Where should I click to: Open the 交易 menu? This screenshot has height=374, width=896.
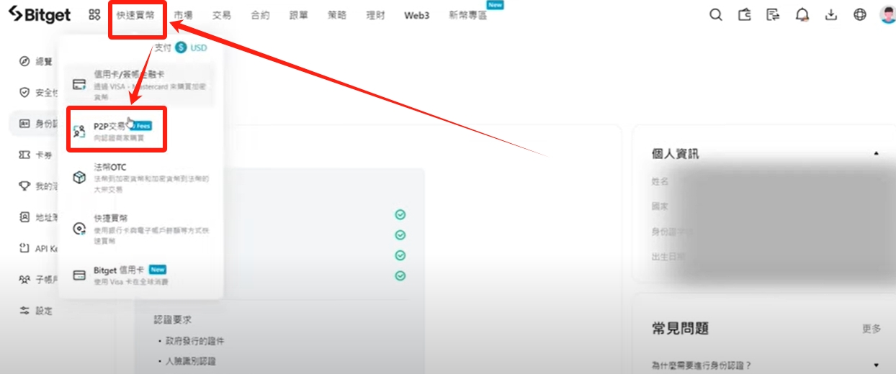[x=222, y=15]
